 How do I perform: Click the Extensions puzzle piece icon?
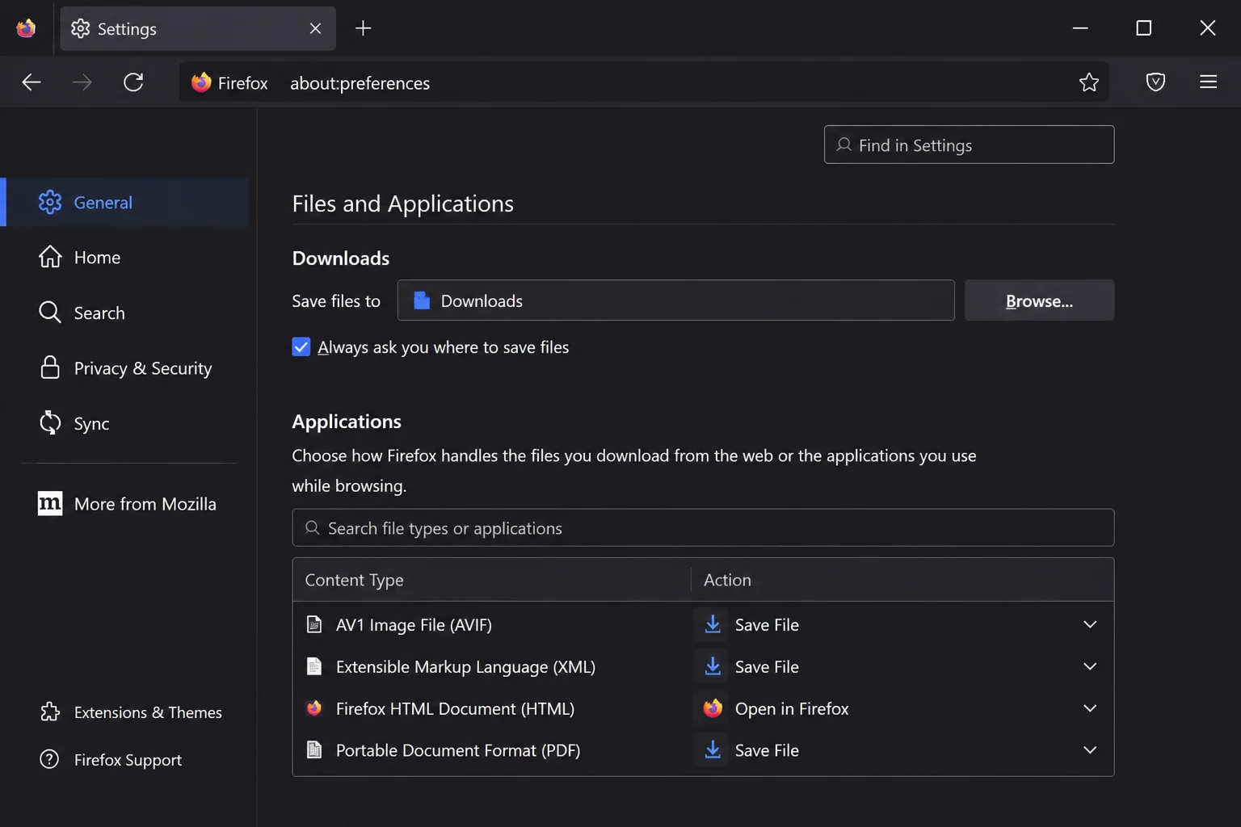50,712
